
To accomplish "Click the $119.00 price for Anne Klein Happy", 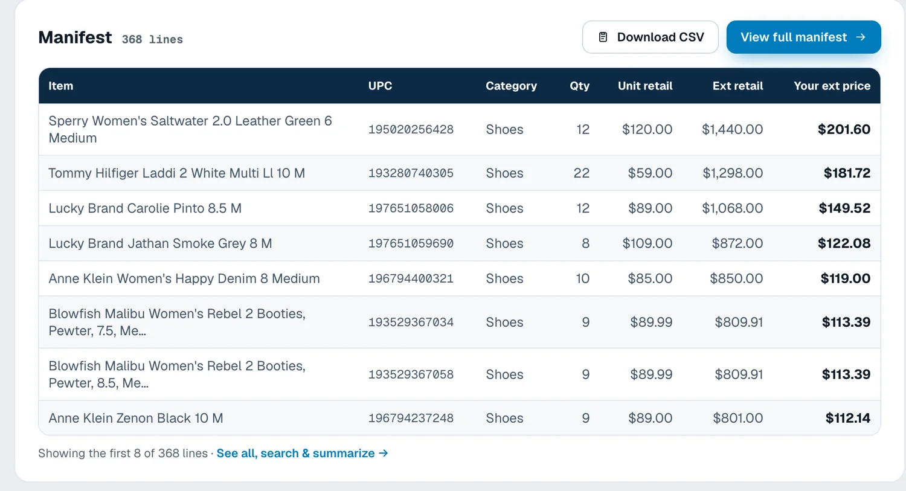I will click(x=845, y=278).
